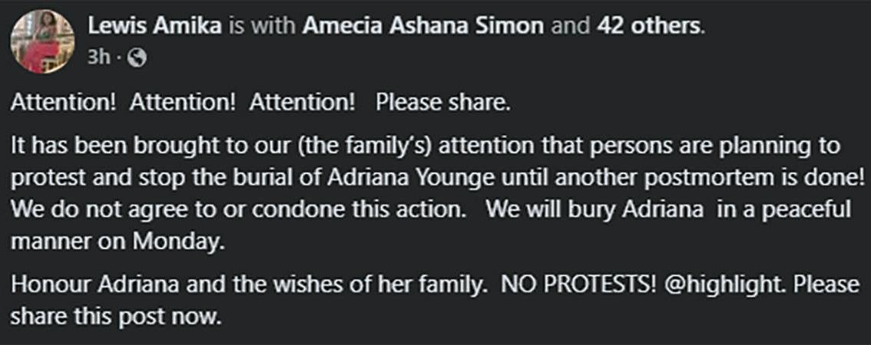The width and height of the screenshot is (871, 345).
Task: Click the globe public-audience icon
Action: [137, 58]
